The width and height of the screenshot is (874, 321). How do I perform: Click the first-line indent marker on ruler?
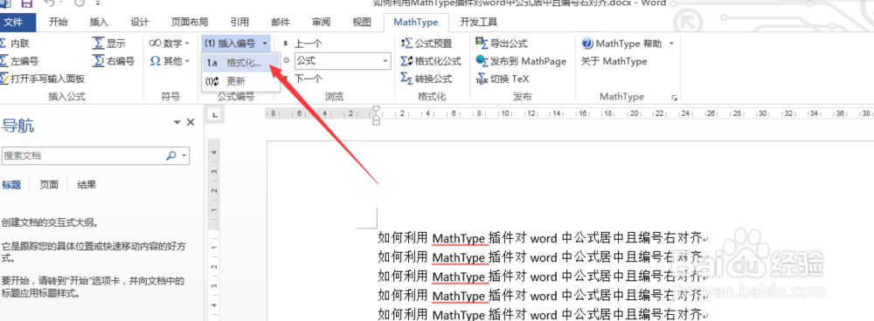pos(377,109)
